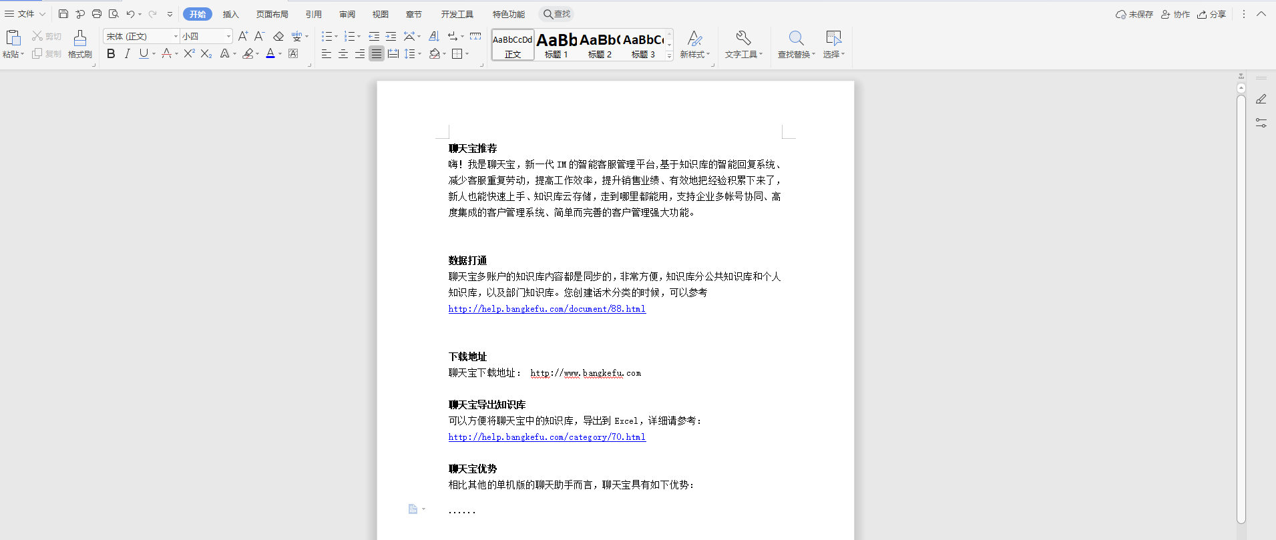Click the 查找 search button

pos(557,14)
